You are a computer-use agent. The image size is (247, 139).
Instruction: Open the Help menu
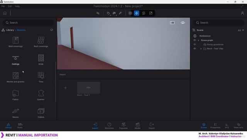pos(17,6)
